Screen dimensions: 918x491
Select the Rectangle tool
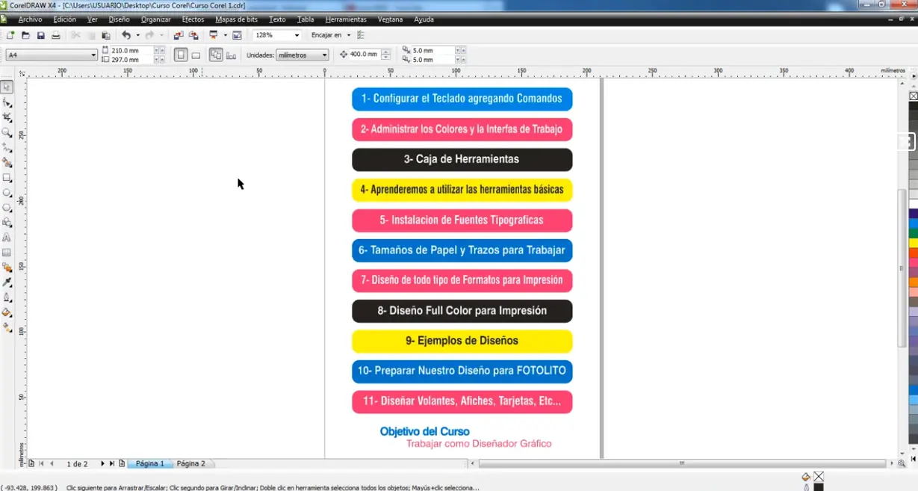point(7,178)
